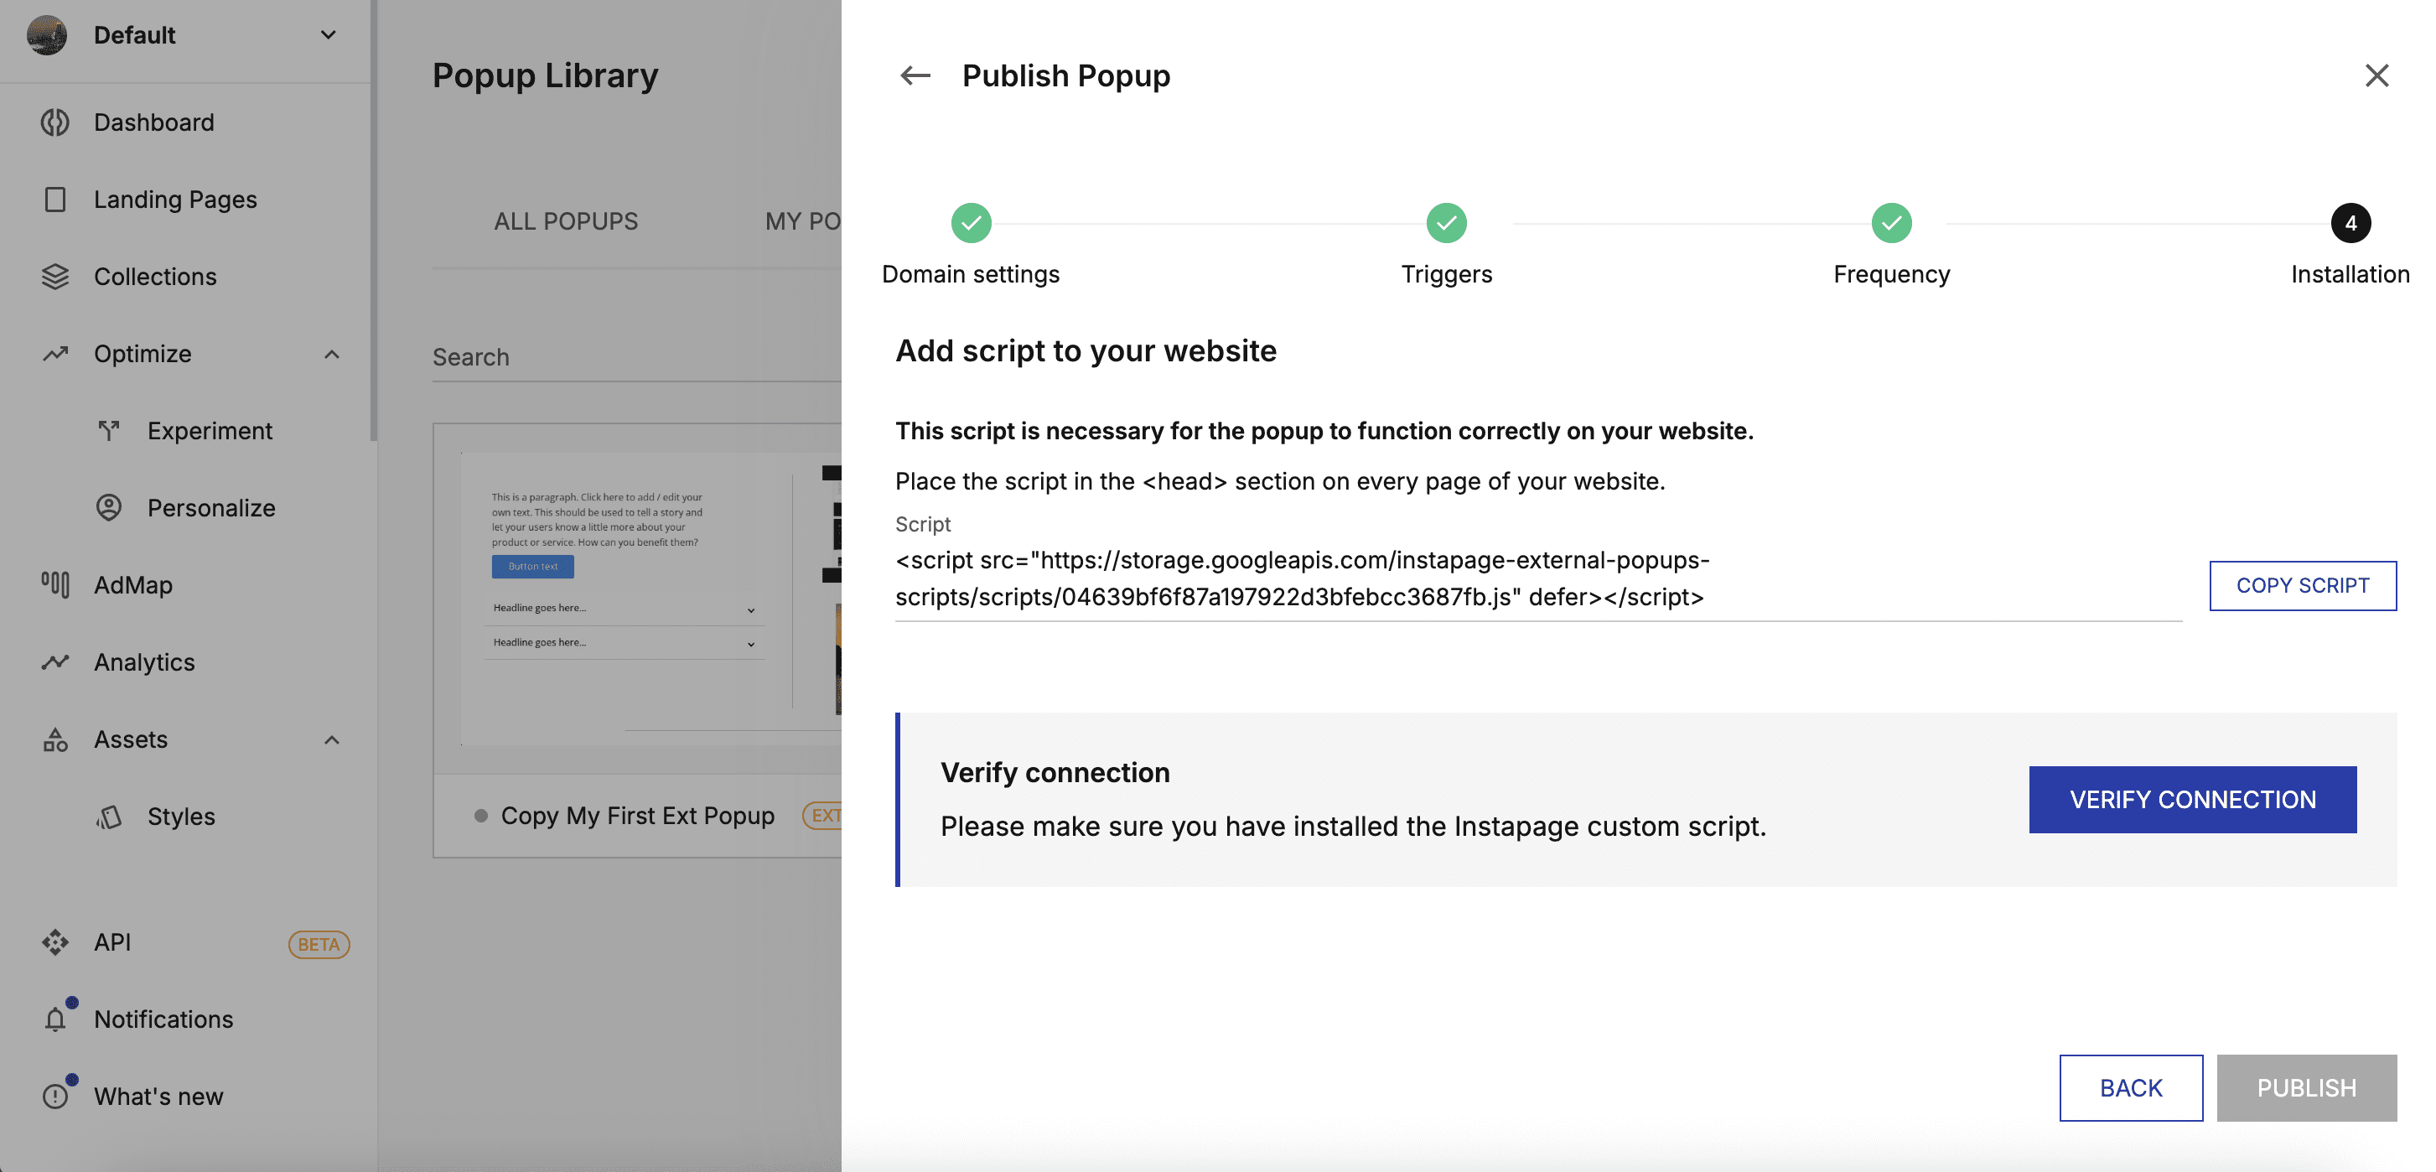
Task: Click the Notifications bell icon
Action: point(54,1019)
